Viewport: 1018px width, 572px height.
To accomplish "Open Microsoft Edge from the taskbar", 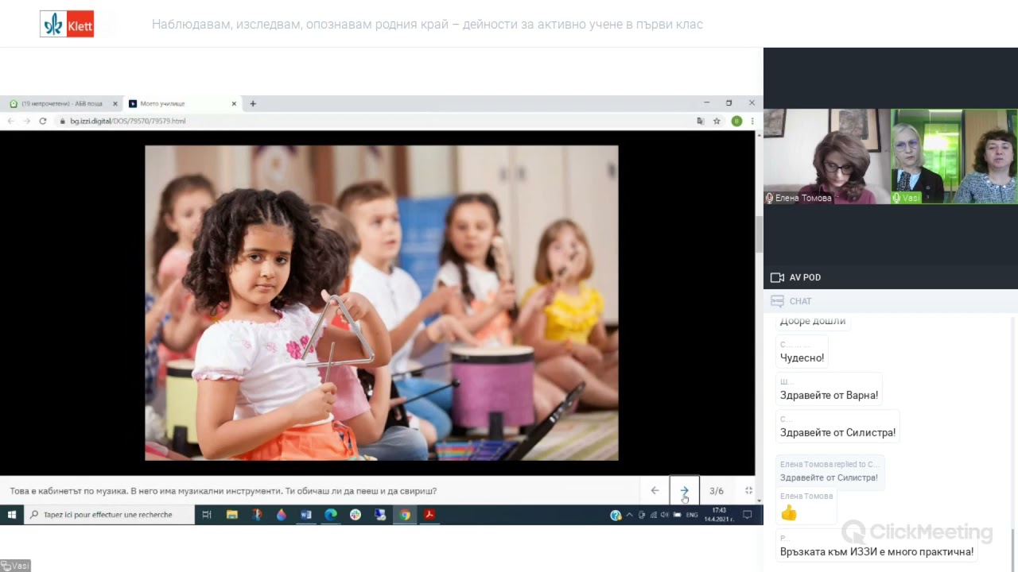I will (x=331, y=515).
